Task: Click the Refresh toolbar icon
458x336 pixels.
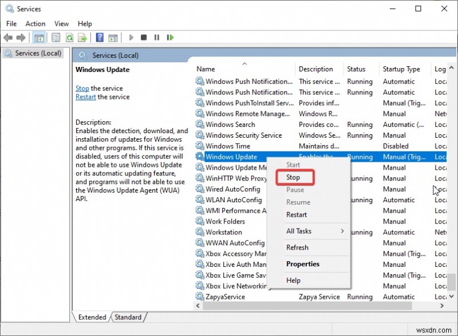Action: point(69,37)
